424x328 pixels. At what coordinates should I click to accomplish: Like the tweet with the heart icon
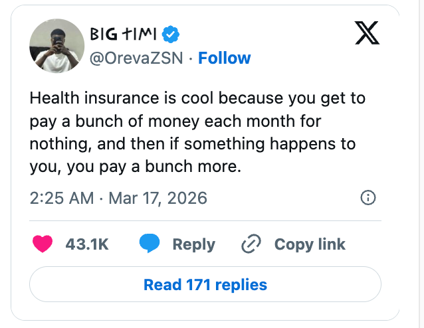pyautogui.click(x=43, y=244)
